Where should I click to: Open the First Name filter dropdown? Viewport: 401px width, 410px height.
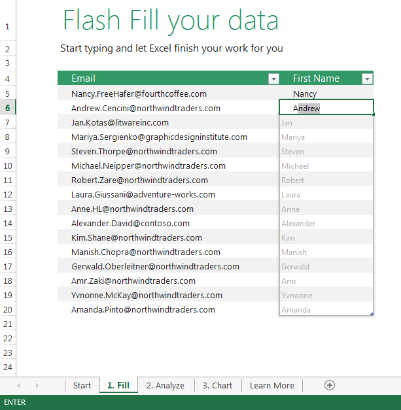point(367,78)
